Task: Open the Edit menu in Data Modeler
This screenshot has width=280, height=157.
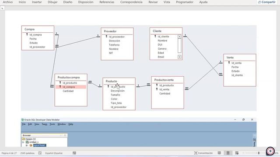Action: click(30, 124)
